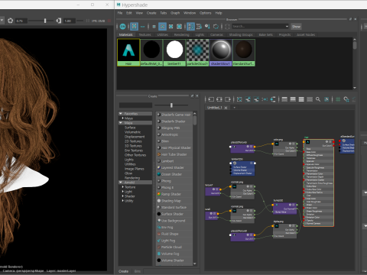This screenshot has height=275, width=367.
Task: Select the Hair material swatch
Action: (x=128, y=53)
